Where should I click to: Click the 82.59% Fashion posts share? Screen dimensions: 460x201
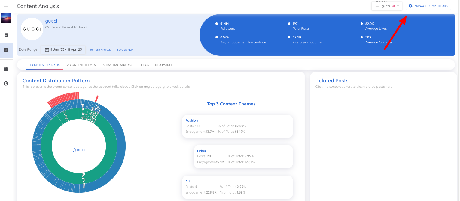tap(240, 126)
